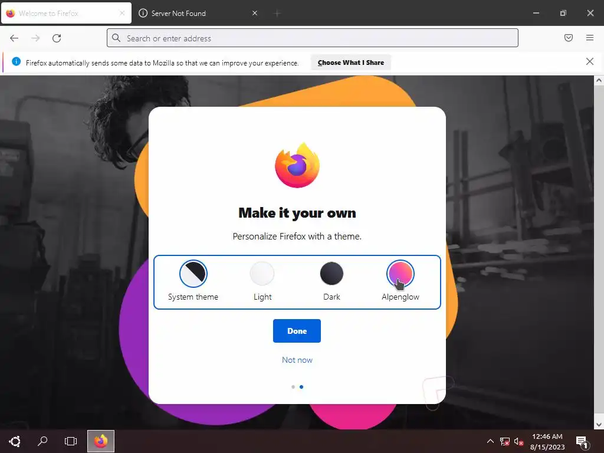This screenshot has height=453, width=604.
Task: Select the Dark theme
Action: pos(331,280)
